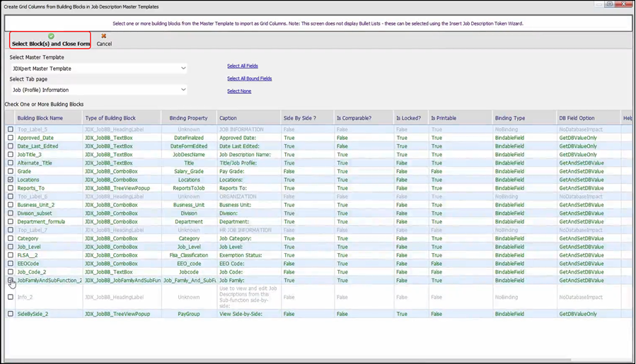The image size is (636, 364).
Task: Open the Select Master Template dropdown
Action: pyautogui.click(x=183, y=69)
